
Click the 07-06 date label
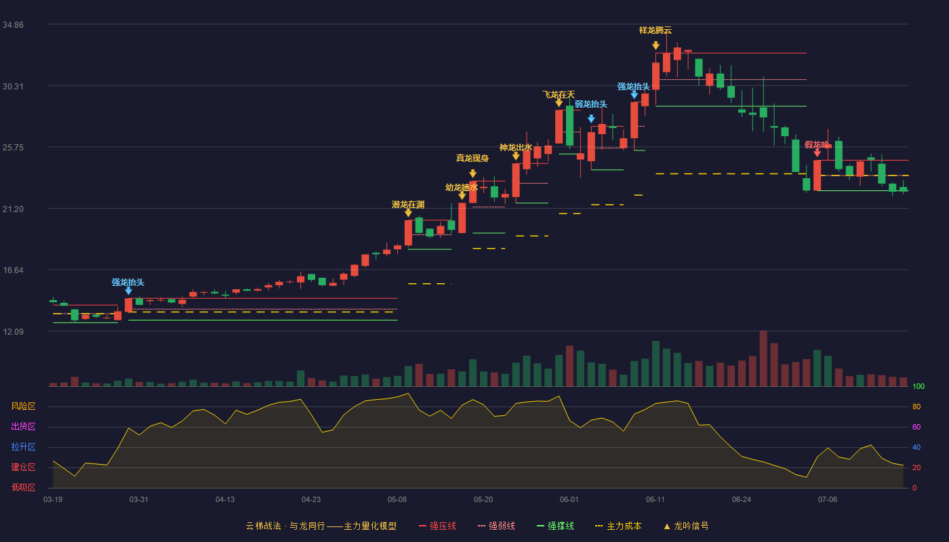(x=828, y=499)
